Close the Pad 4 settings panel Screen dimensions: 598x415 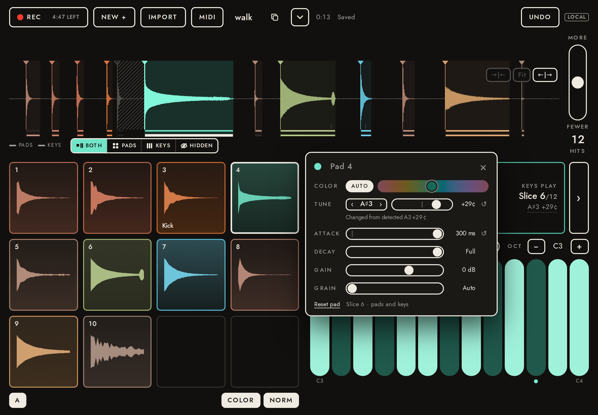pos(483,168)
